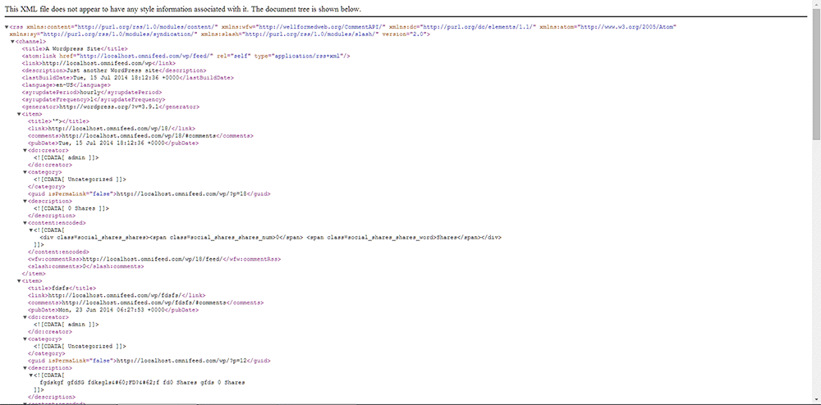
Task: Click wfw:commentRss 'wp/18/feed/' line
Action: [154, 259]
